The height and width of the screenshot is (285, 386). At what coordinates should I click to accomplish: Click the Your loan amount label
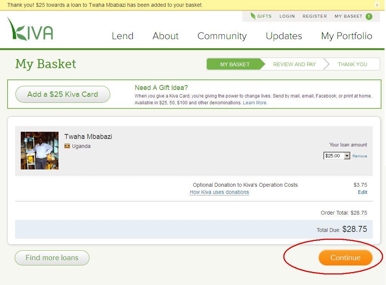coord(348,145)
